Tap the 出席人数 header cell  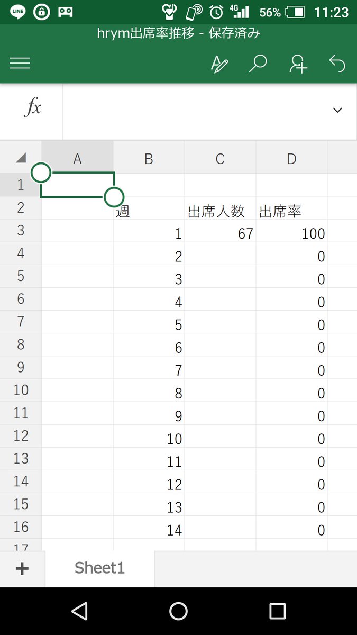click(220, 208)
